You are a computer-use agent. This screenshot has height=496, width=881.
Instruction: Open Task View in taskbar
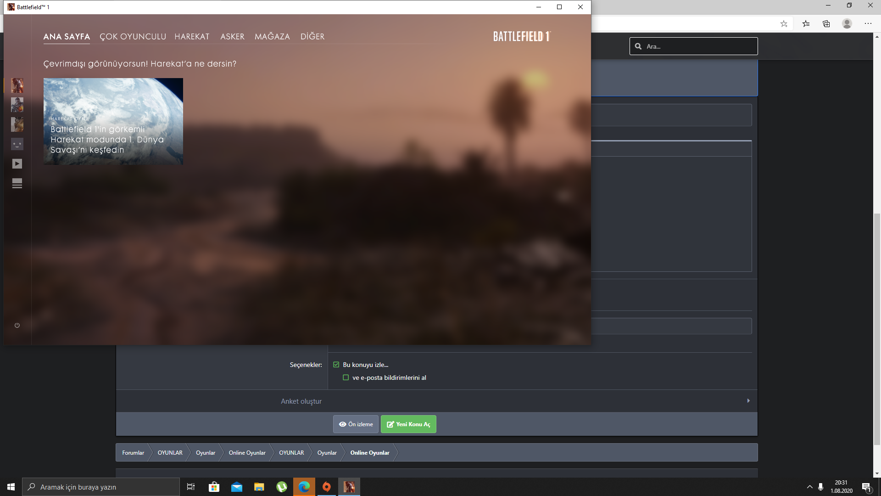click(191, 487)
